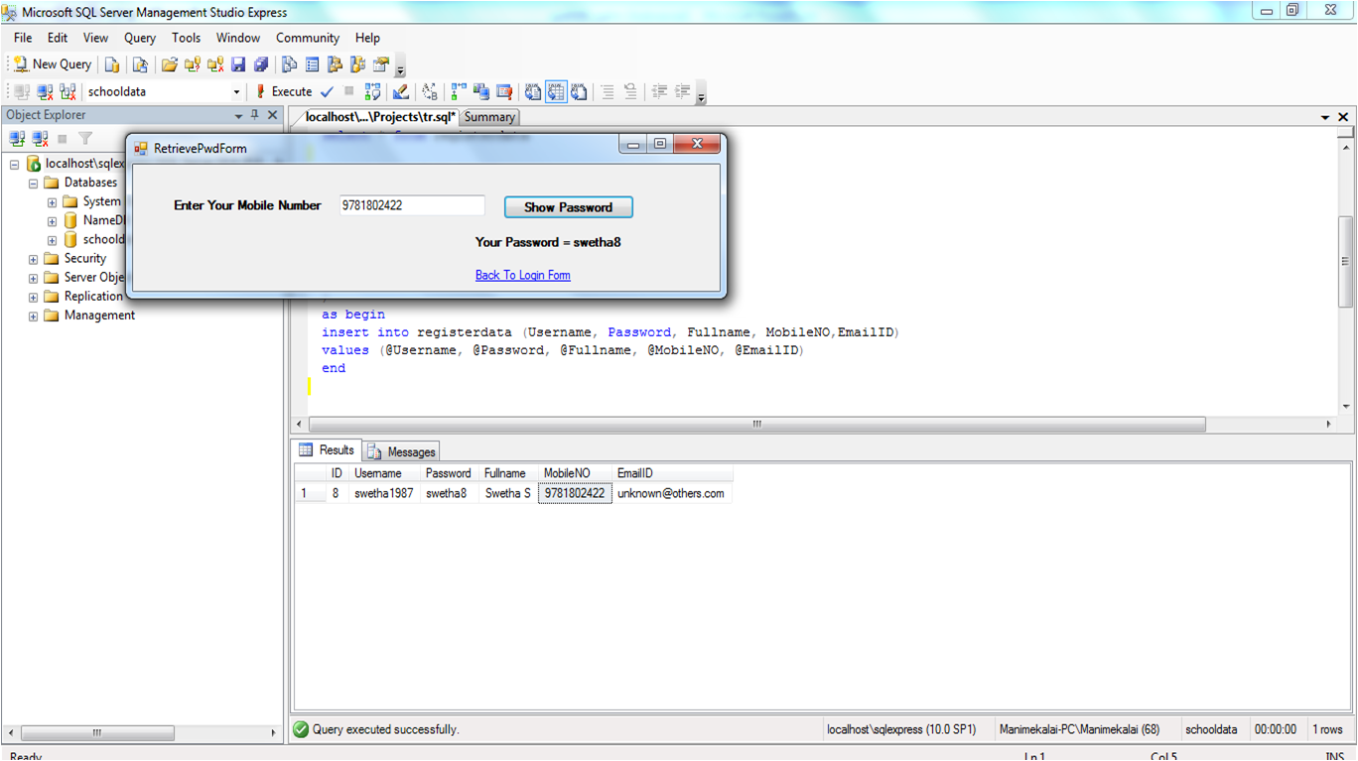Viewport: 1358px width, 761px height.
Task: Open a file with the Open File icon
Action: pyautogui.click(x=169, y=64)
